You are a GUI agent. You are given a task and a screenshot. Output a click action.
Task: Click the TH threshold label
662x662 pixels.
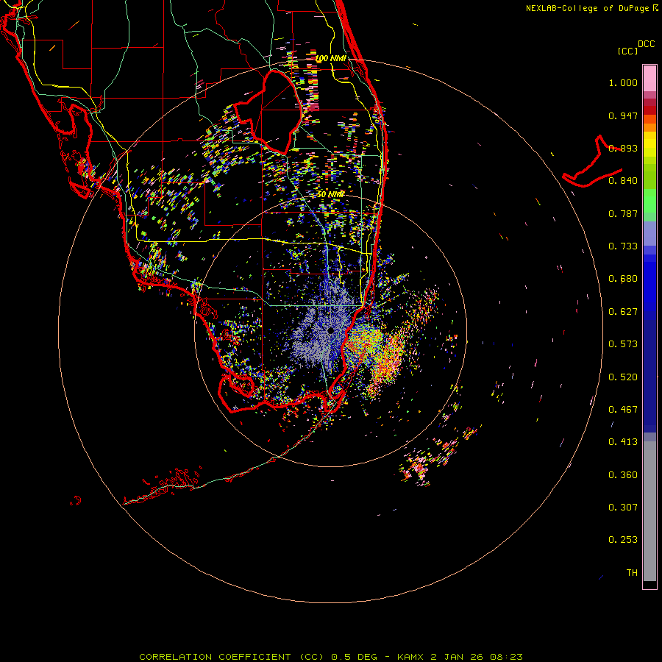click(632, 573)
